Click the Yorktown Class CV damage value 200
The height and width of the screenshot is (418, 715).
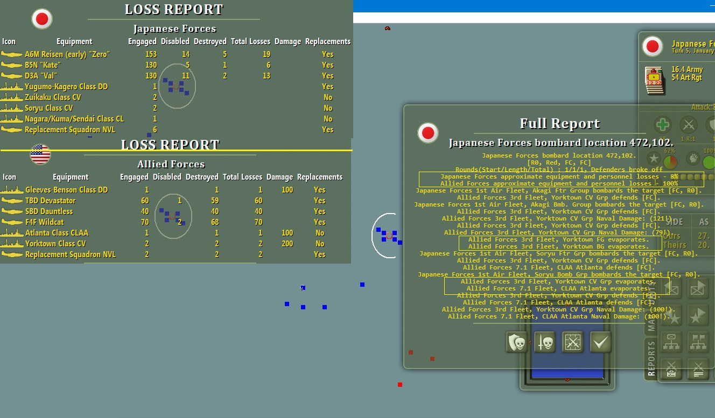287,244
